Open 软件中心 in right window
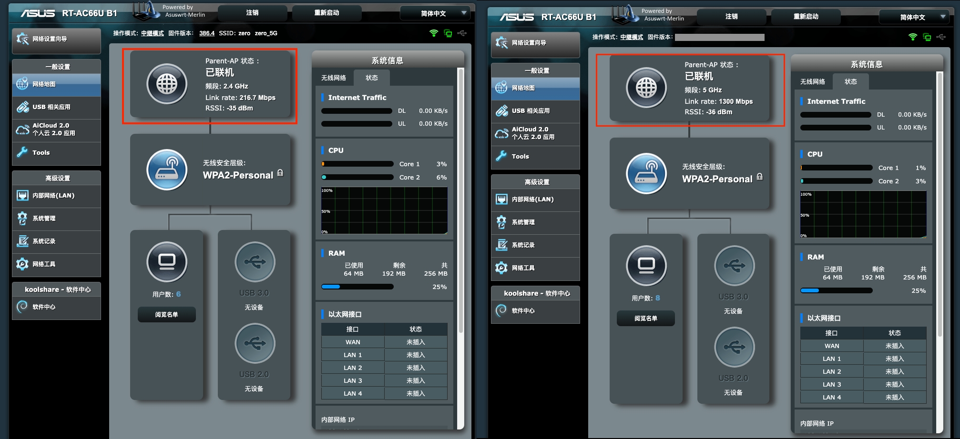Image resolution: width=960 pixels, height=439 pixels. [535, 311]
